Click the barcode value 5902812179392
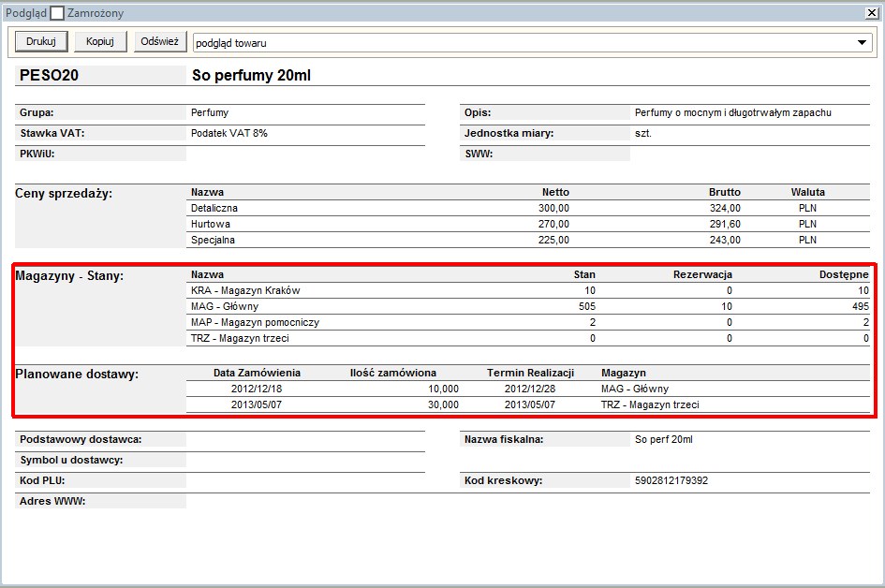The height and width of the screenshot is (588, 885). click(671, 480)
